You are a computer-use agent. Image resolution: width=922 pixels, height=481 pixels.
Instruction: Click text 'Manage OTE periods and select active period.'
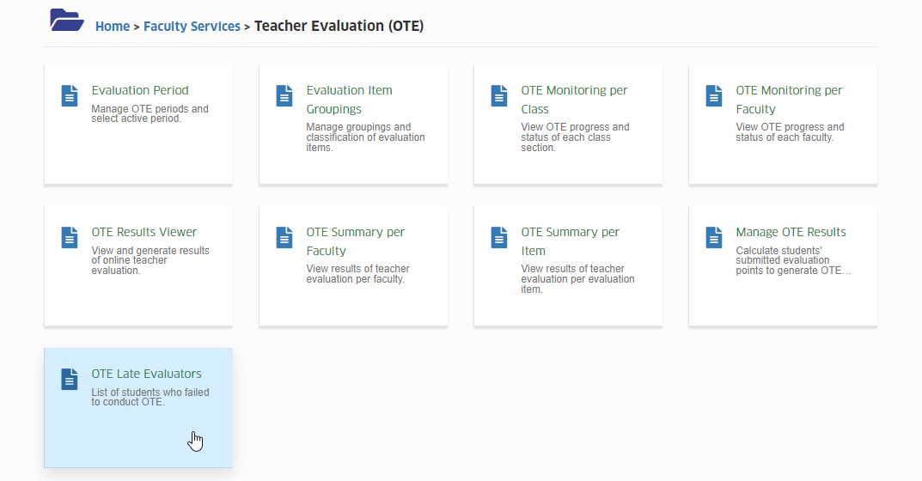[150, 113]
